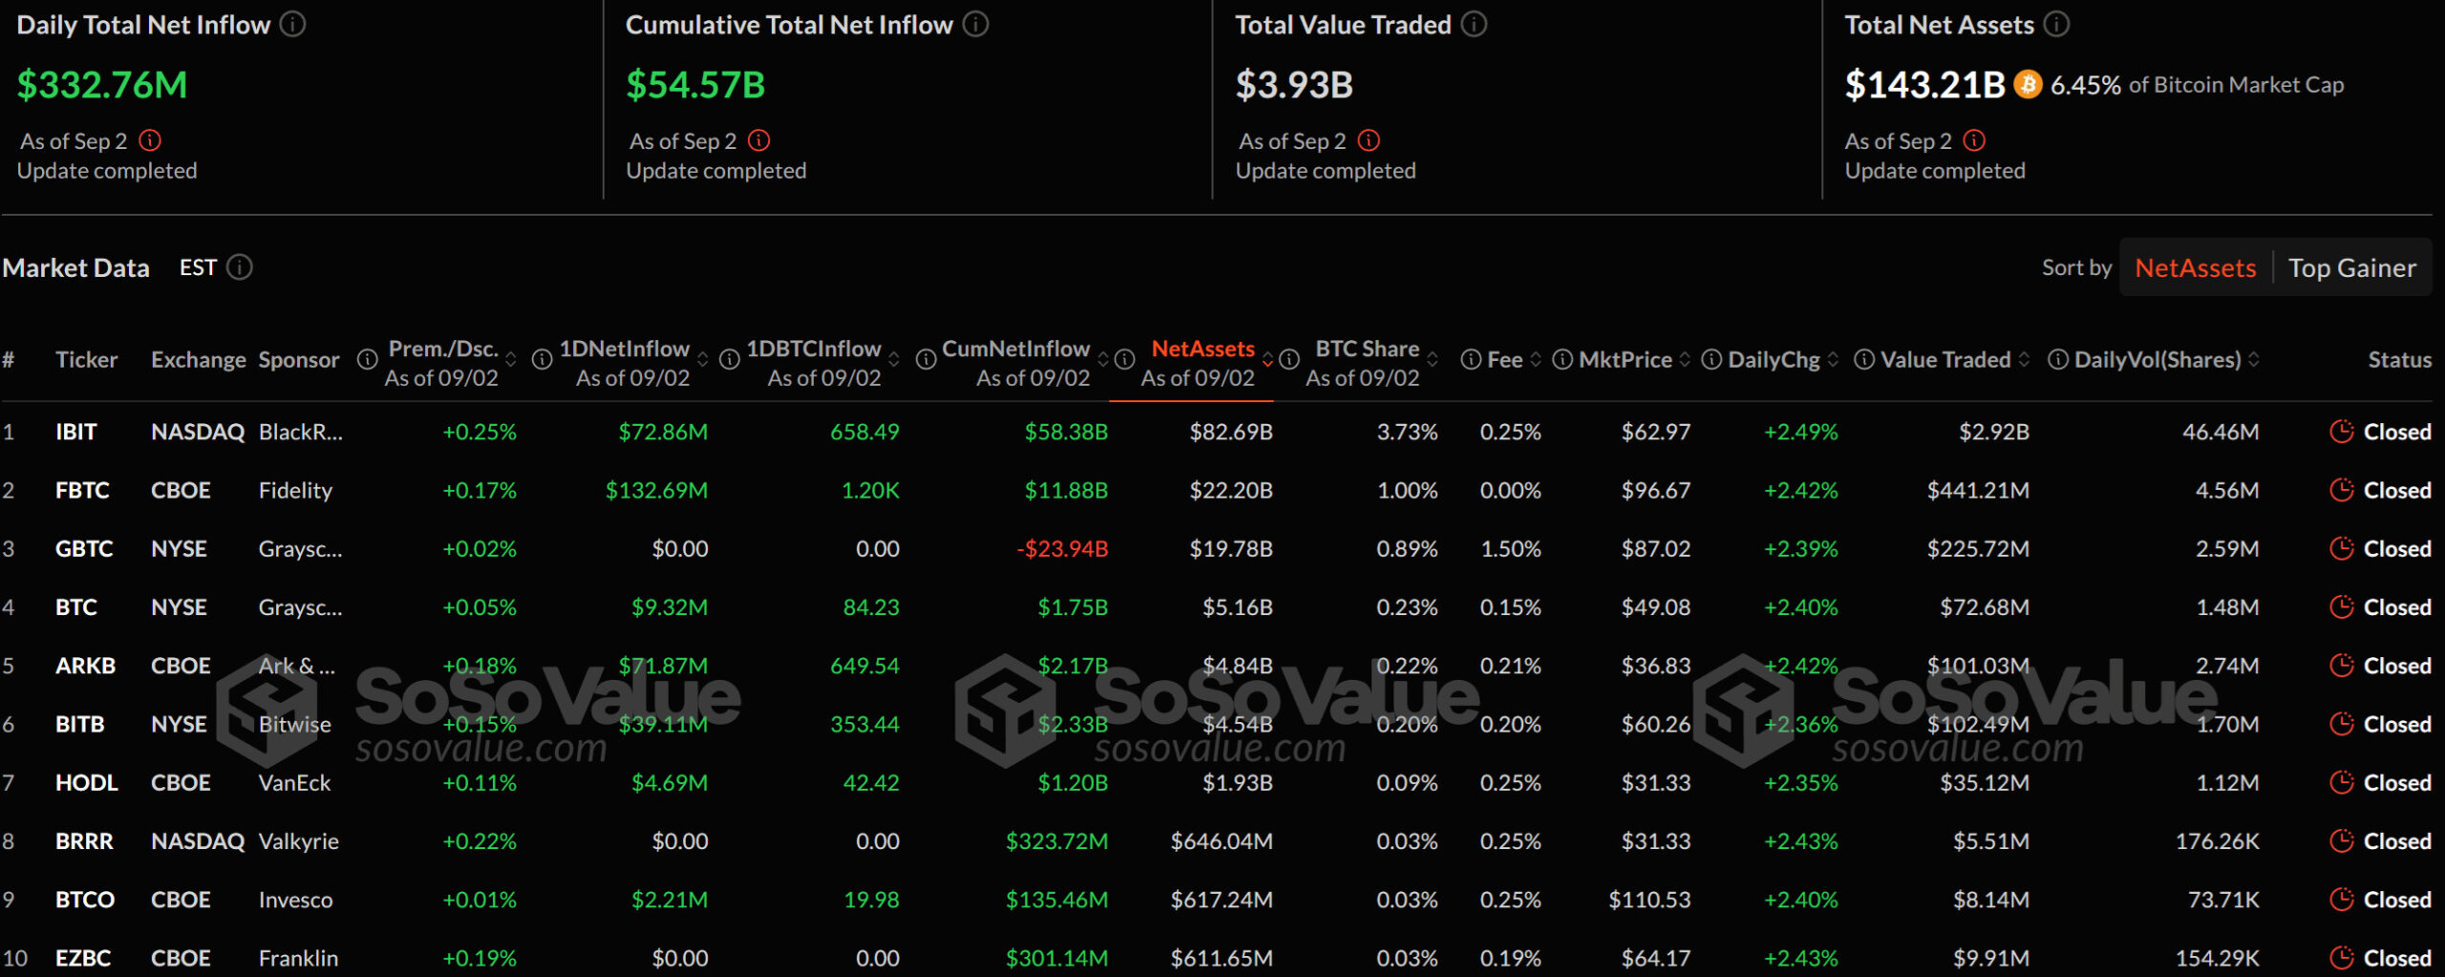Image resolution: width=2445 pixels, height=977 pixels.
Task: Click $132.69M FBTC net inflow cell
Action: tap(657, 490)
